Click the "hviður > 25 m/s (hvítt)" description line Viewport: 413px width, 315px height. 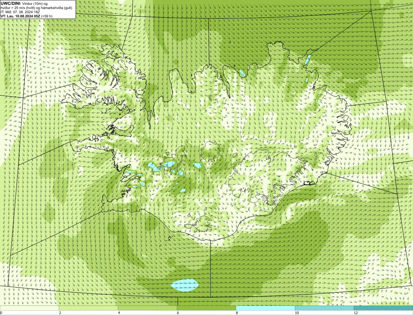[36, 8]
